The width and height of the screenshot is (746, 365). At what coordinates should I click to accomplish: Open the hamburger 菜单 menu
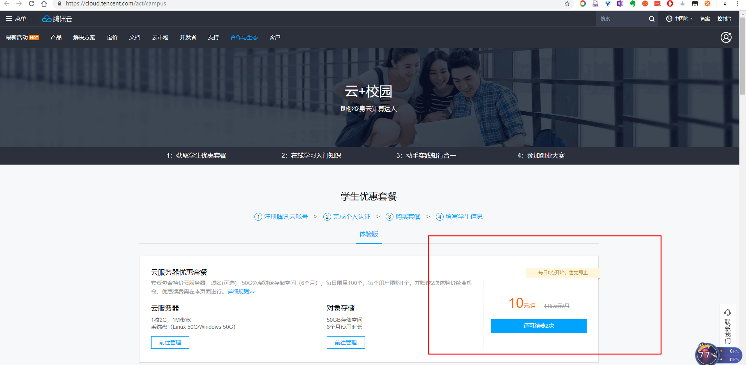(x=16, y=19)
